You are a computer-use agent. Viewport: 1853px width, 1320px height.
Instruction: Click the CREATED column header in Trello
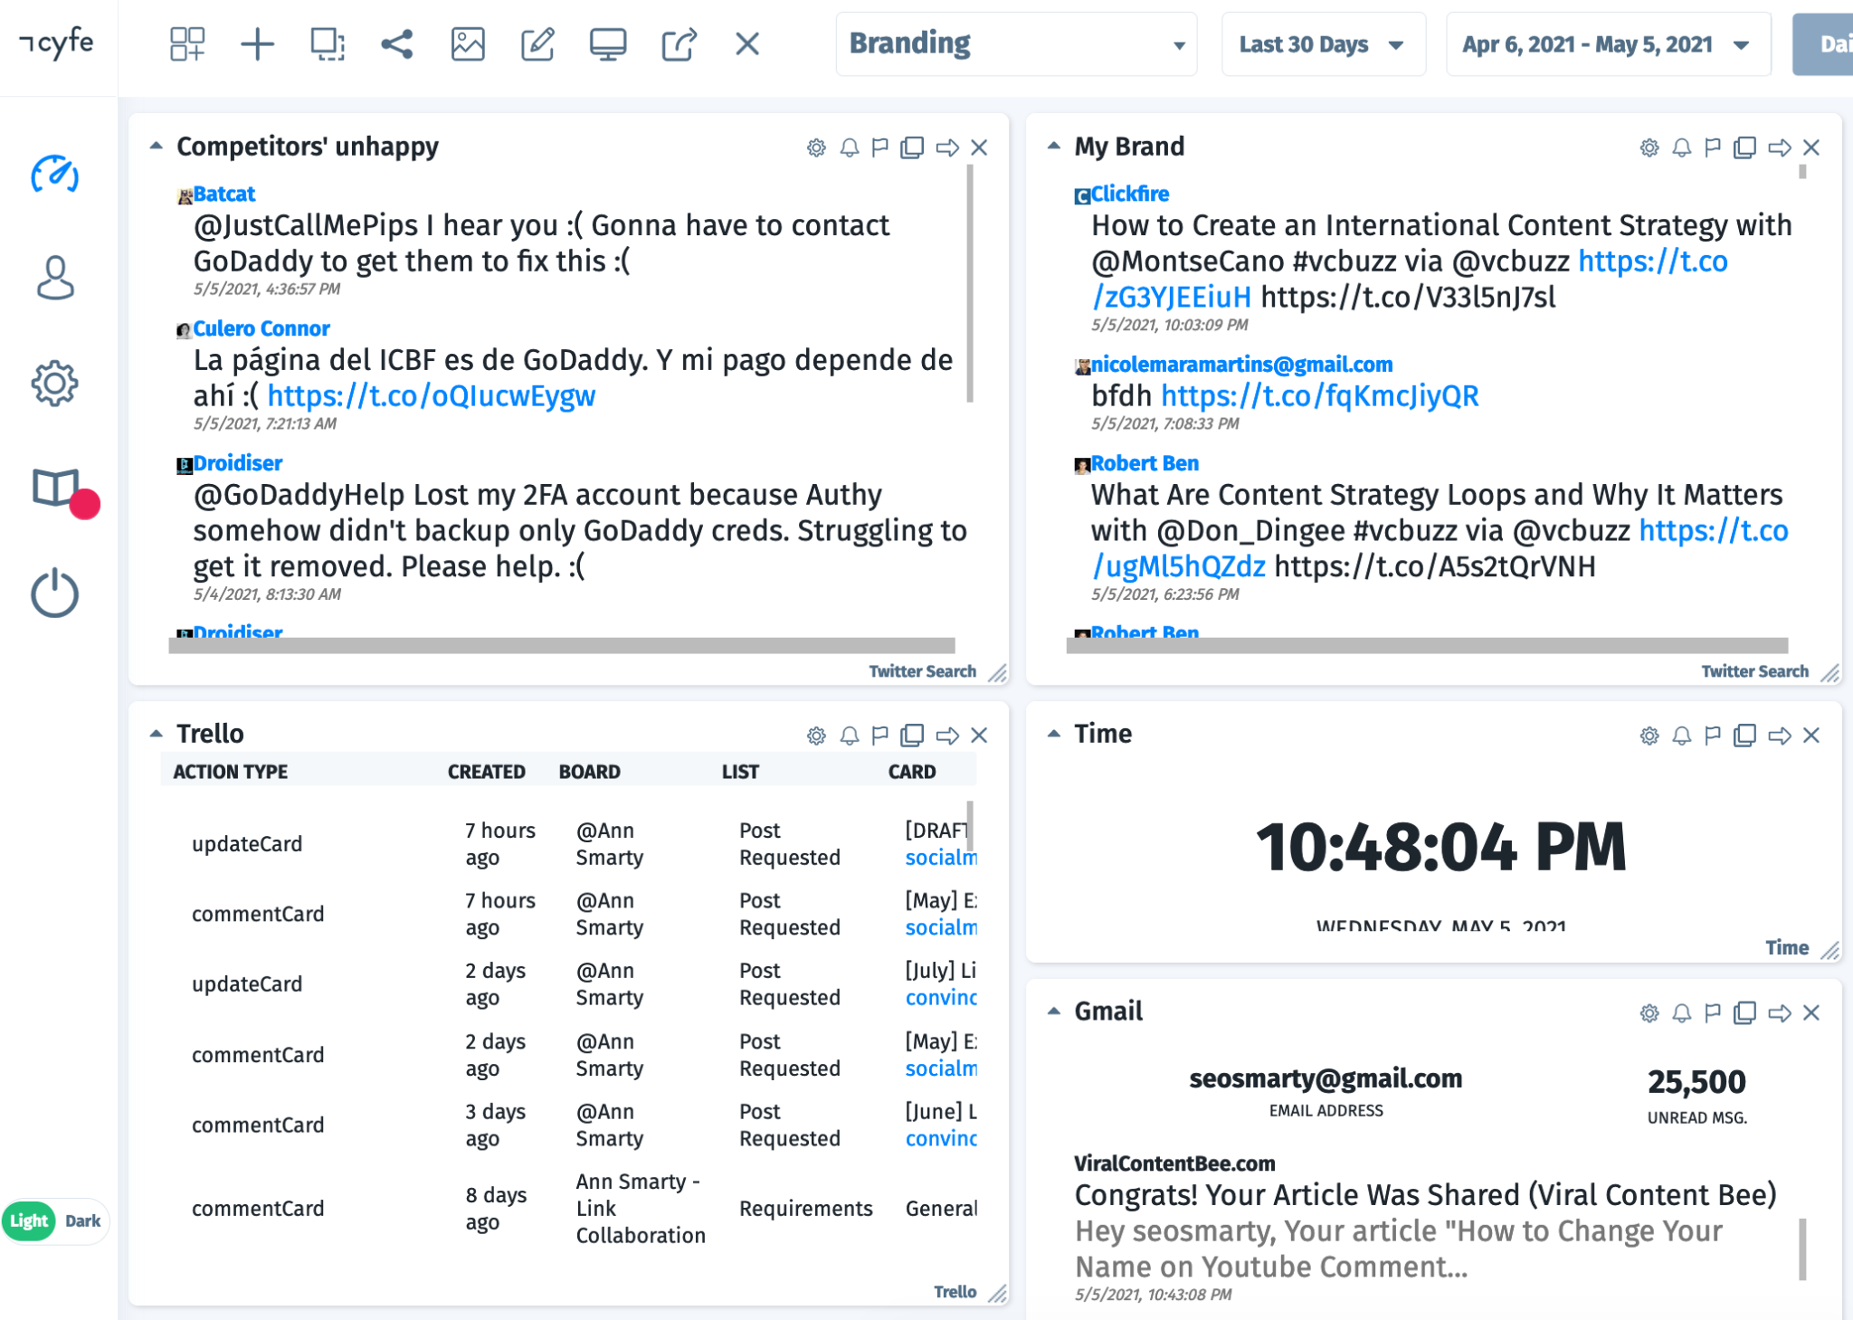[486, 772]
